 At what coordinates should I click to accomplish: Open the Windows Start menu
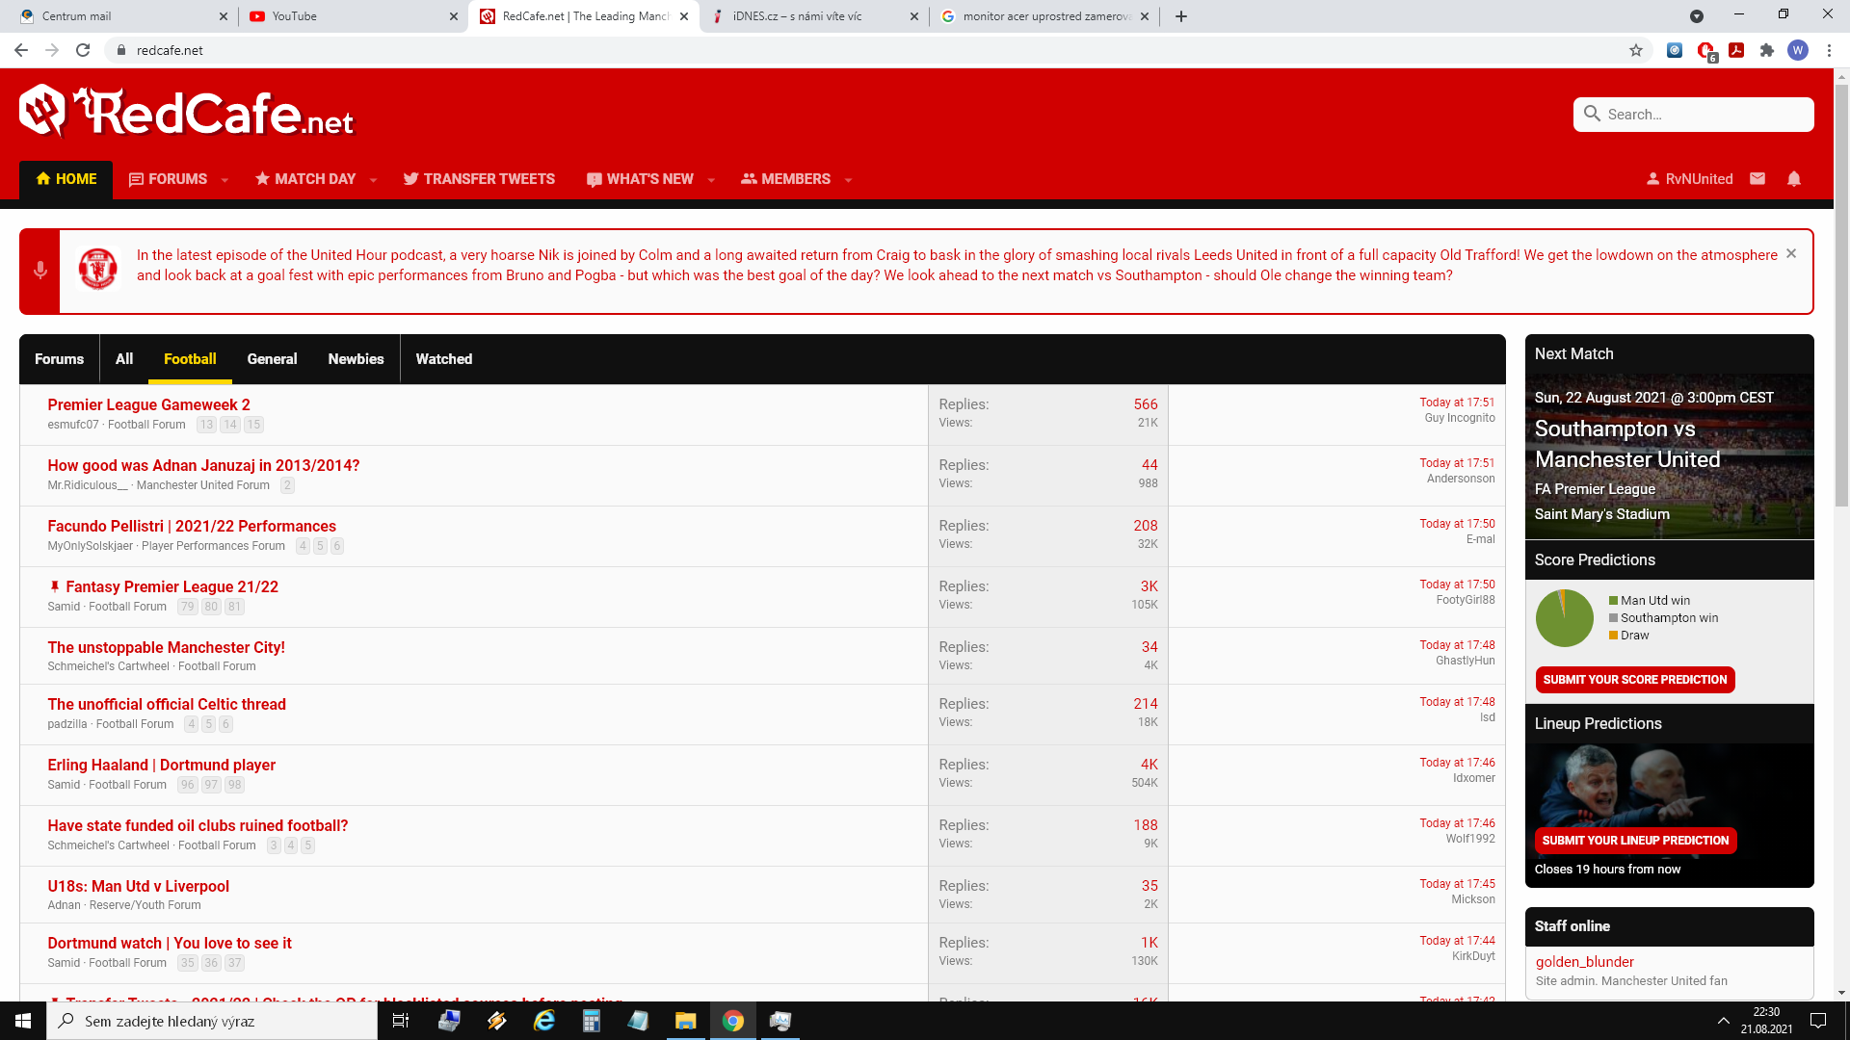coord(23,1021)
